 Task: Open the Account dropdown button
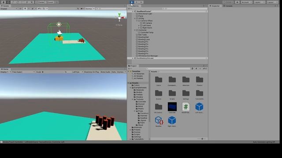247,2
